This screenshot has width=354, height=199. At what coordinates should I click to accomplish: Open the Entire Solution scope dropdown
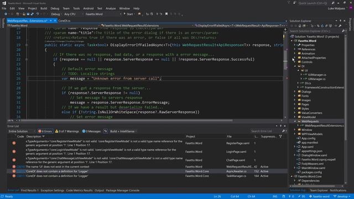22,132
